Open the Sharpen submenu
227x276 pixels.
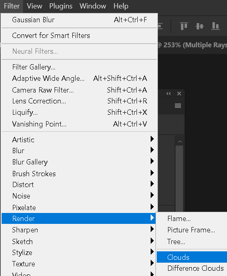point(79,230)
